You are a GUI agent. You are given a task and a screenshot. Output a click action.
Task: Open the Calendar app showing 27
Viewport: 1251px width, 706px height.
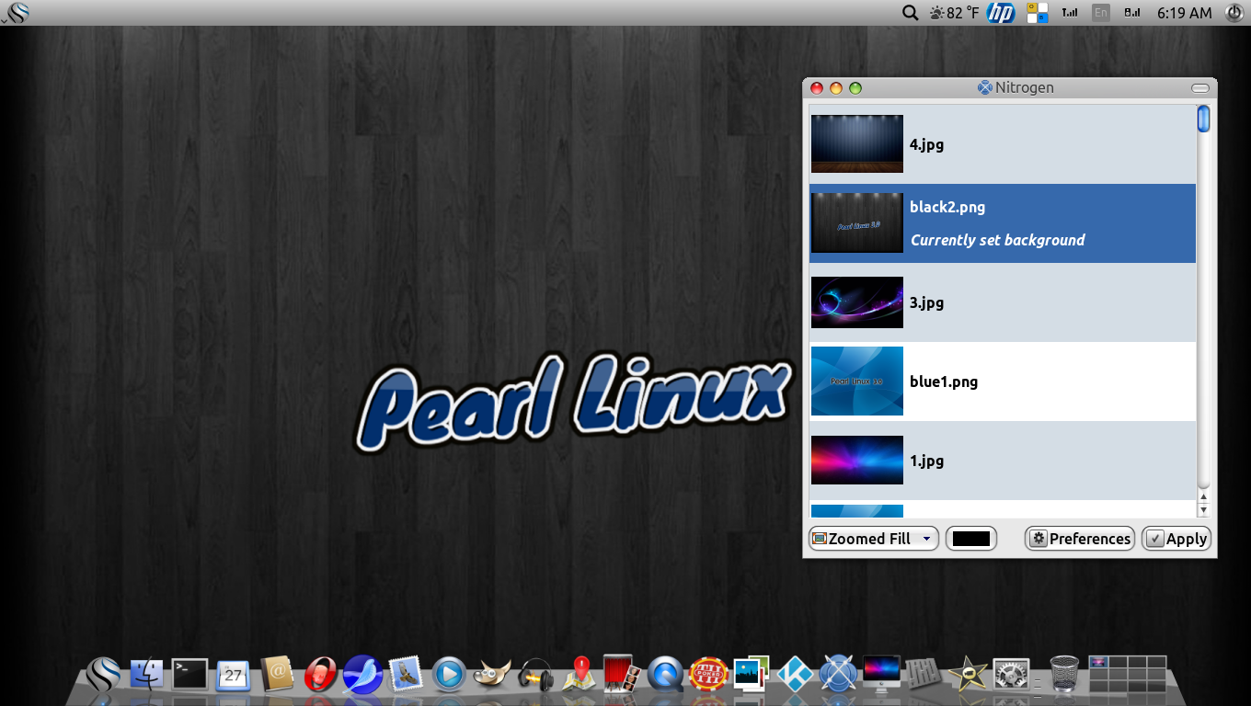(234, 676)
